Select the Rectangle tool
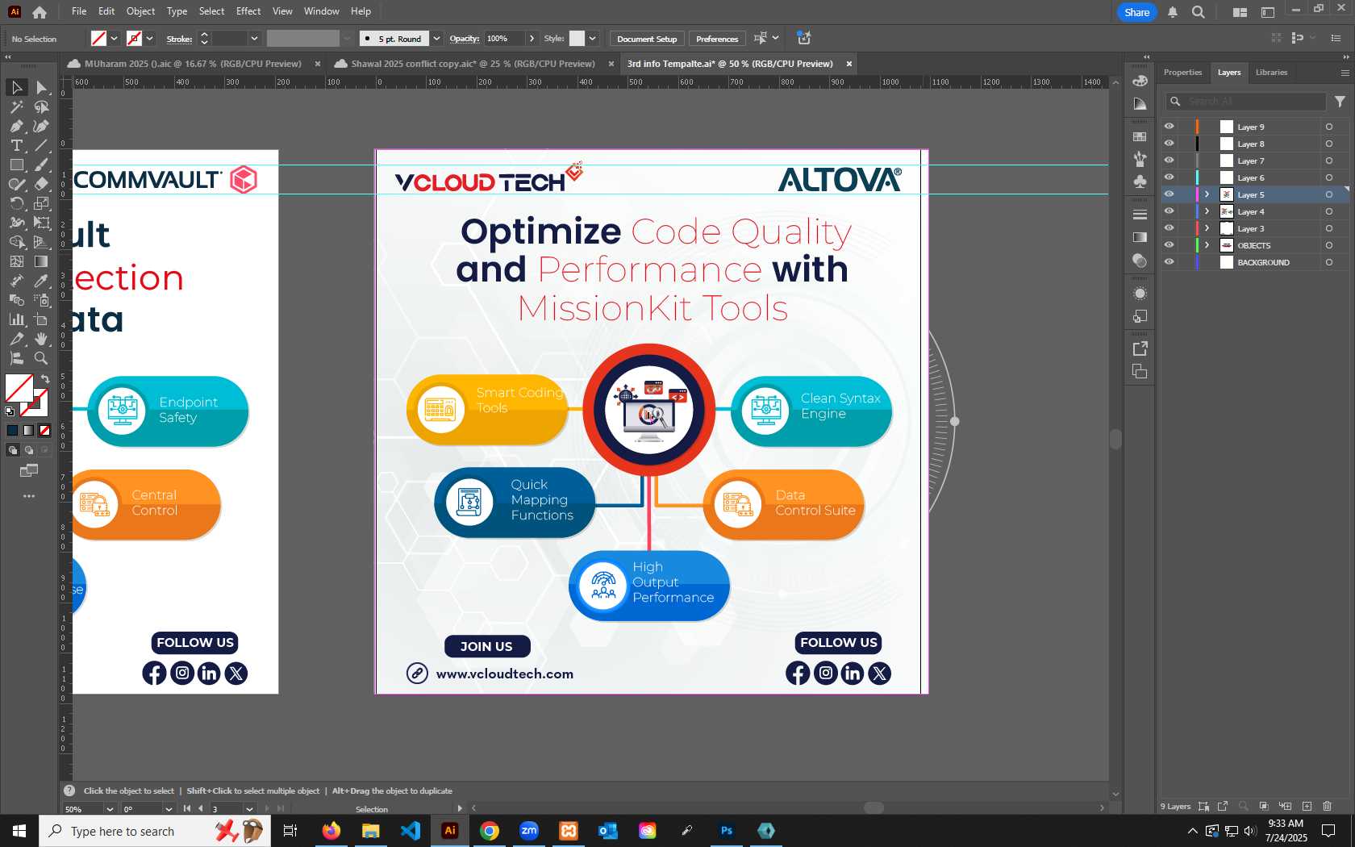 point(16,165)
